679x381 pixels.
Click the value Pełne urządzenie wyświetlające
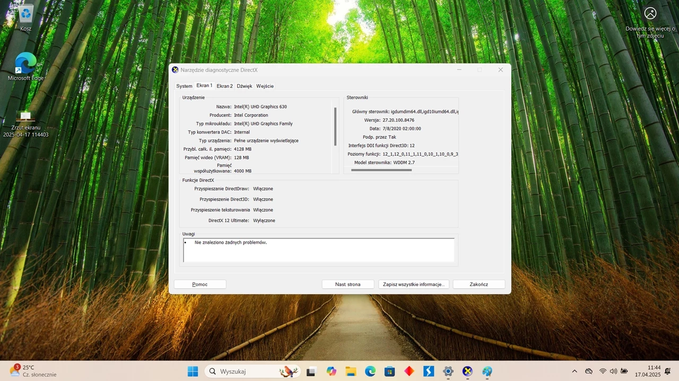point(266,140)
